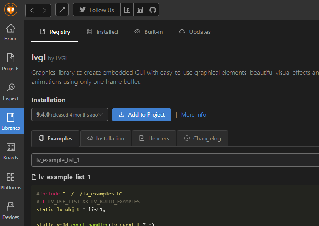Open Platforms in the sidebar
This screenshot has height=226, width=319.
pos(11,181)
